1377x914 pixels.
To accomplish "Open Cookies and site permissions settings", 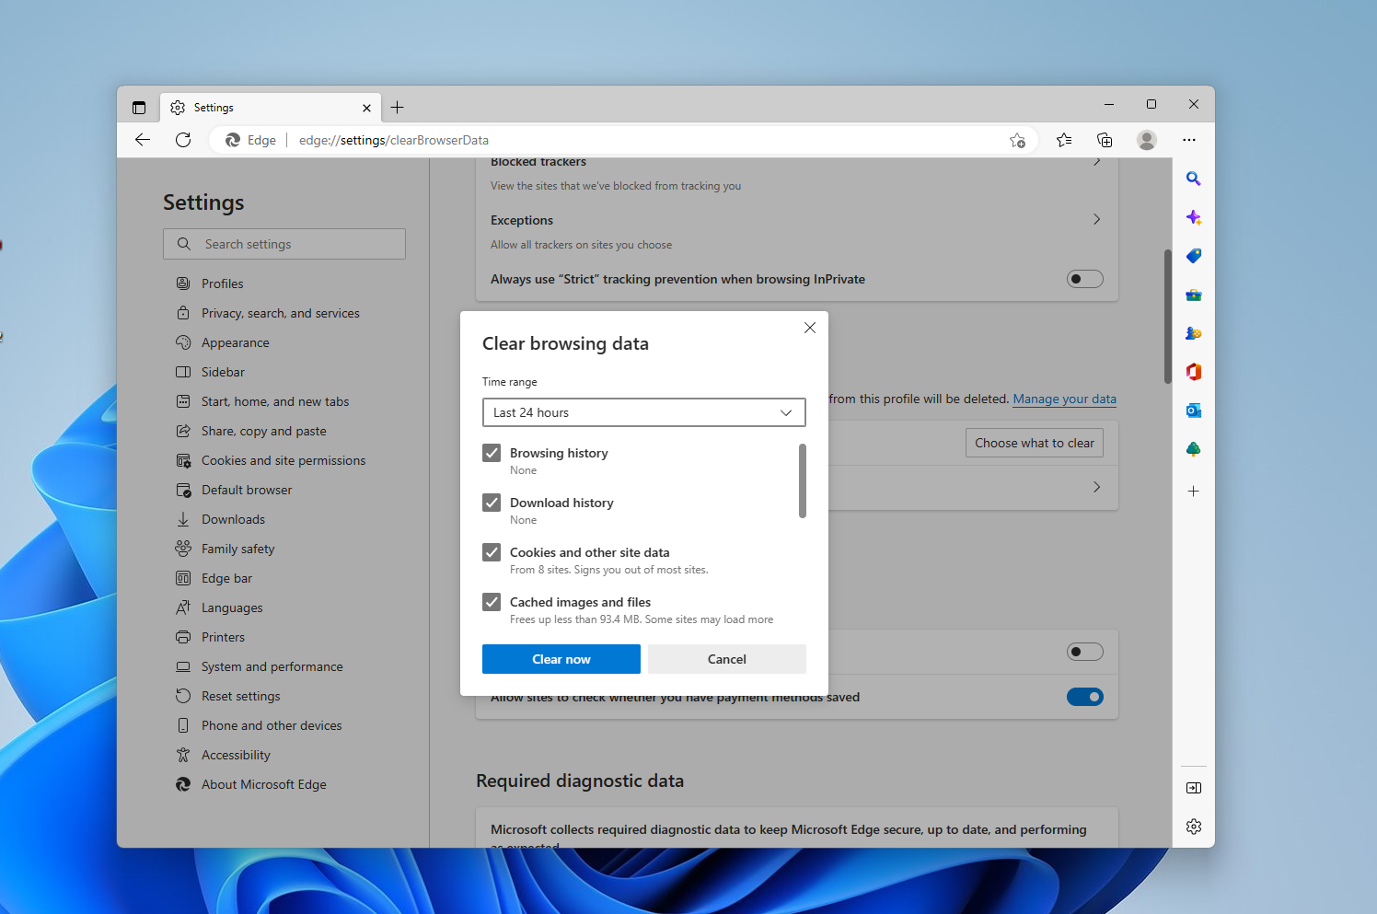I will tap(283, 459).
